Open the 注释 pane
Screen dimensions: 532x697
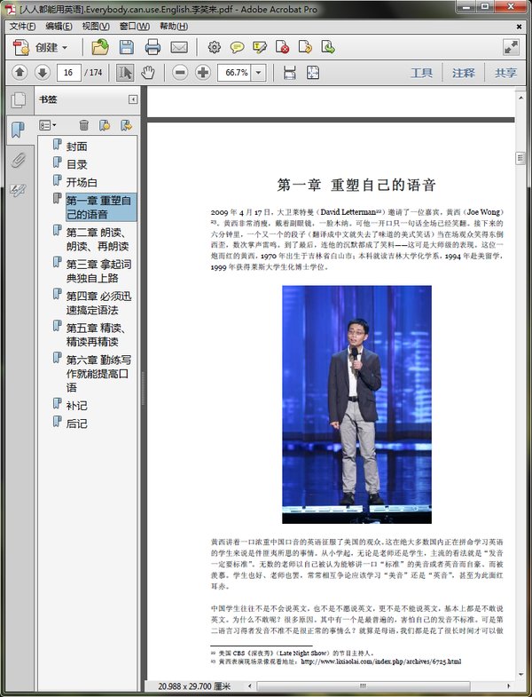(x=464, y=73)
